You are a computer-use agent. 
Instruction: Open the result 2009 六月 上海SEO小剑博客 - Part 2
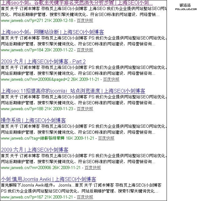click(x=43, y=62)
